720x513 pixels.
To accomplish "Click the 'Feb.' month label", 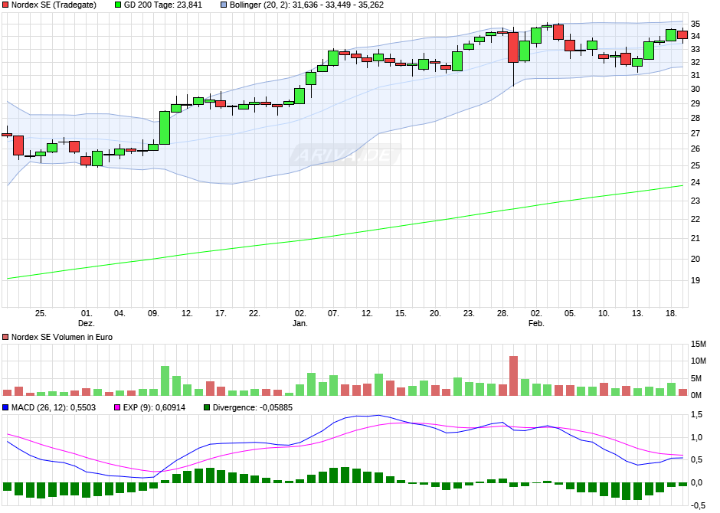I will click(536, 323).
